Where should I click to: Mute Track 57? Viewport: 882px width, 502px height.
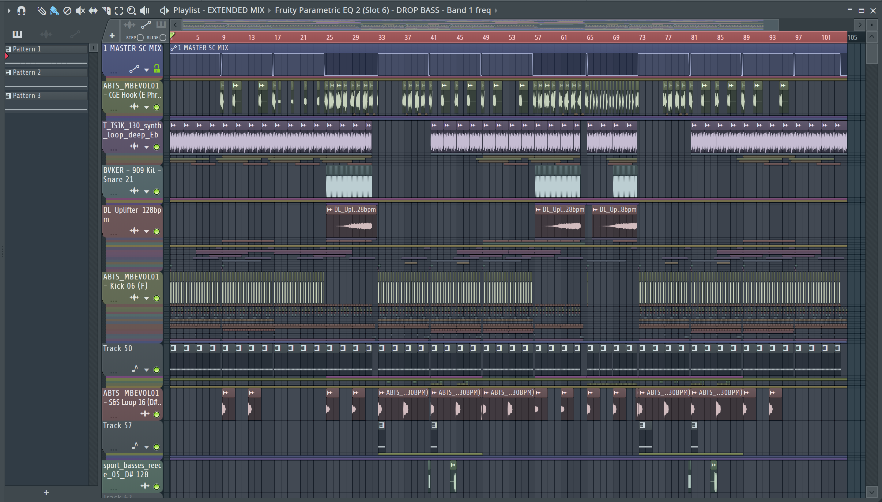pos(156,447)
